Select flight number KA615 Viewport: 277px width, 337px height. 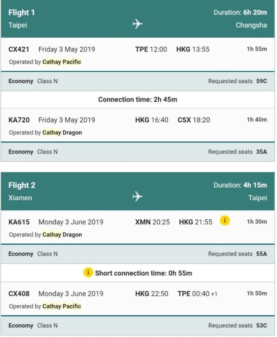coord(19,222)
